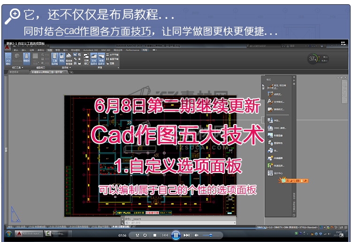The width and height of the screenshot is (352, 242).
Task: Open 设计中心 design center from palette
Action: 275,173
